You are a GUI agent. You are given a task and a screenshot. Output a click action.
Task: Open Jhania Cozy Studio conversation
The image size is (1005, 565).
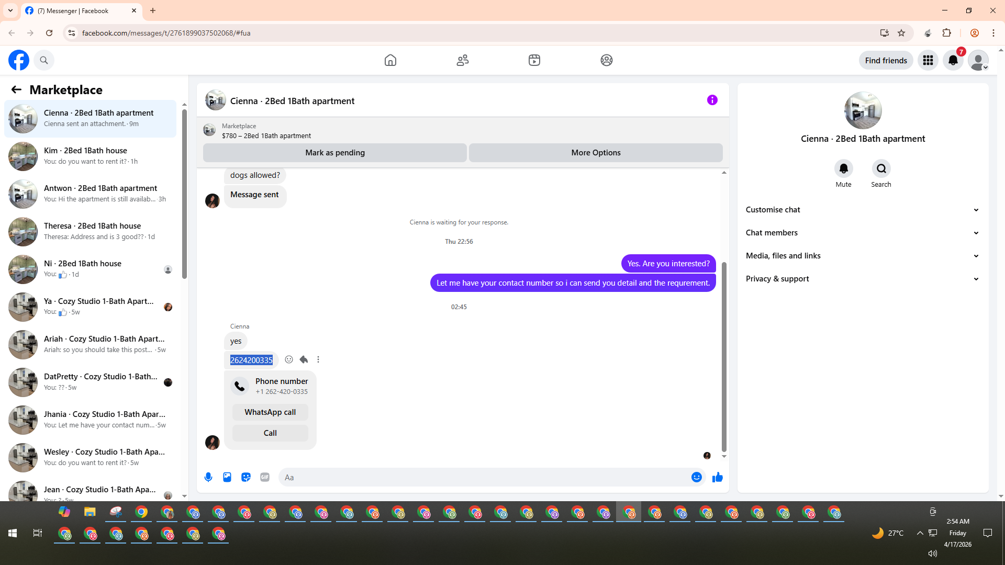(x=90, y=420)
